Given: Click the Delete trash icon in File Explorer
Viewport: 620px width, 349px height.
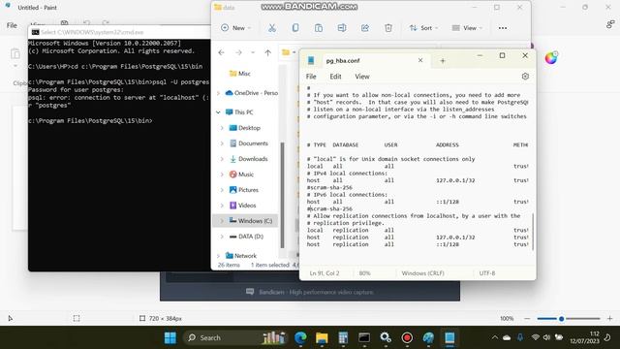Looking at the screenshot, I should (x=388, y=28).
